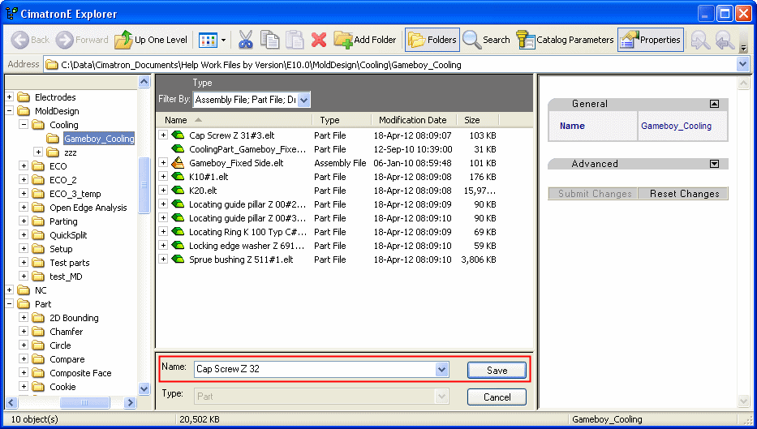Viewport: 757px width, 429px height.
Task: Toggle the Folders pane button
Action: (432, 40)
